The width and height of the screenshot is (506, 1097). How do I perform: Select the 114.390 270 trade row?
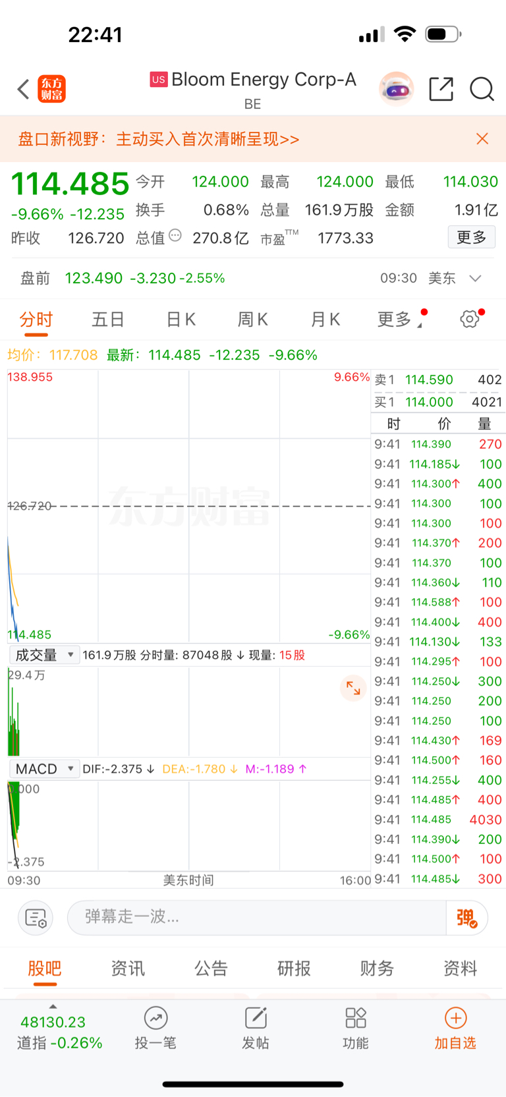(438, 444)
